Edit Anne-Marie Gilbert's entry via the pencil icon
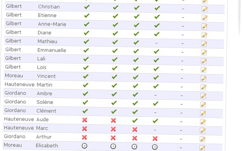 205,26
